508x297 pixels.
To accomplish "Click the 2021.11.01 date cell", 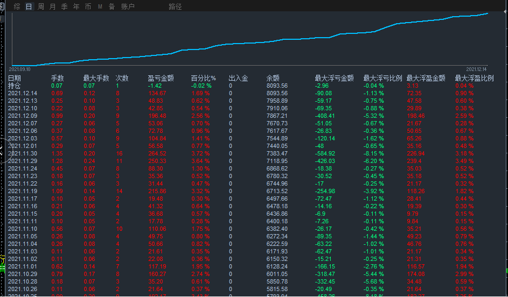I will click(x=23, y=266).
